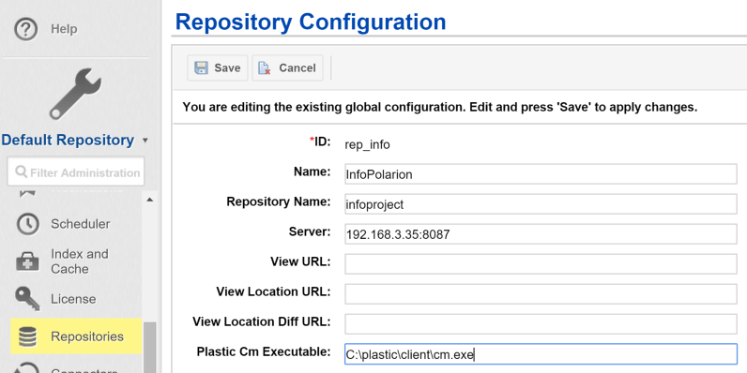Click the Scheduler clock icon

coord(27,224)
